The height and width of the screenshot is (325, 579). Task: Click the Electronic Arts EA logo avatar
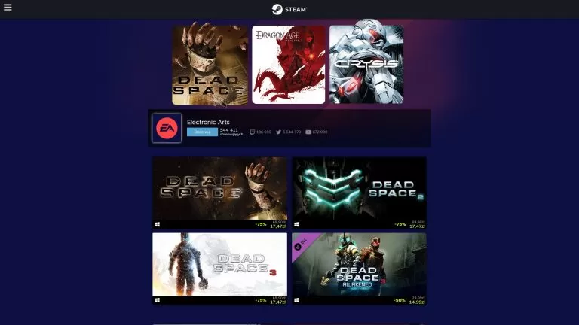pyautogui.click(x=167, y=128)
